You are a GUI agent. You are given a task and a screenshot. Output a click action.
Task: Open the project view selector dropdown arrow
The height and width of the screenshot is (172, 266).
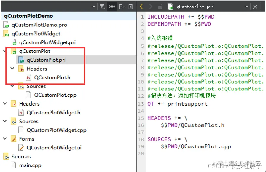click(x=94, y=7)
